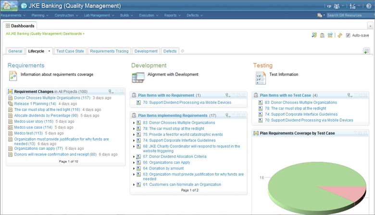Click add-to-dashboard icon on Plan Items with no Test Case

pos(350,95)
